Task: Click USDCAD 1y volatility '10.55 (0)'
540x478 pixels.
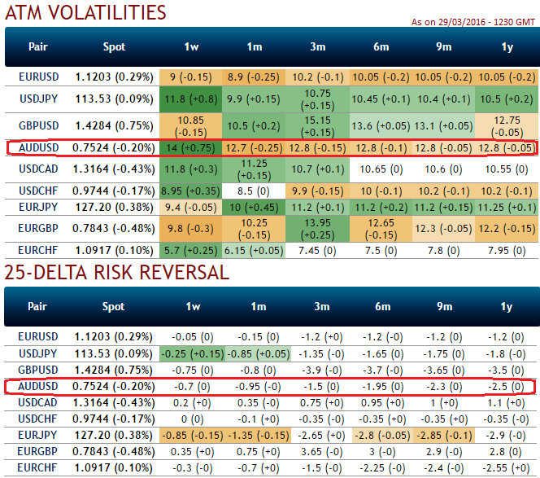Action: tap(506, 169)
